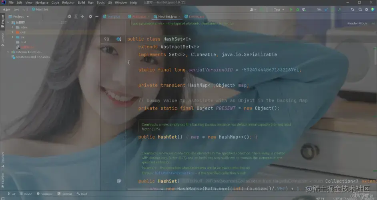This screenshot has height=200, width=377.
Task: Click the 90:14 line position indicator
Action: click(x=320, y=198)
